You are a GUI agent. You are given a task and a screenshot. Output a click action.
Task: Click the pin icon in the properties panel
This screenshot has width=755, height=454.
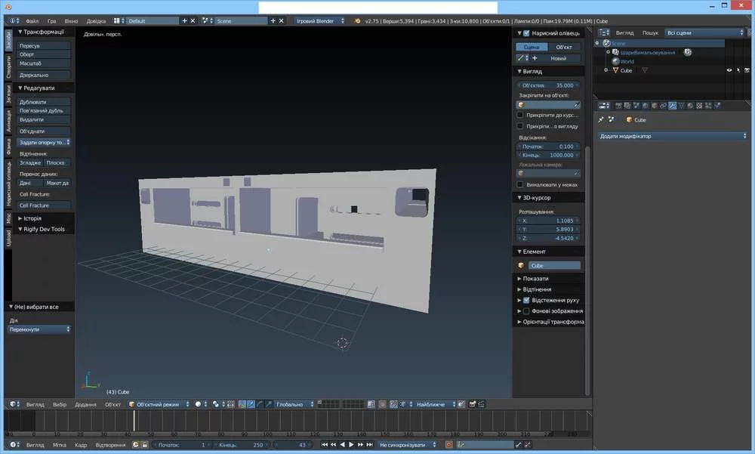[601, 119]
